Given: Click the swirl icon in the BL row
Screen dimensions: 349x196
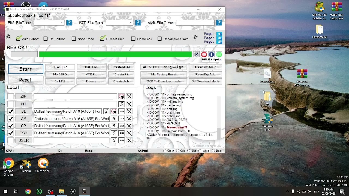Looking at the screenshot, I should 114,111.
